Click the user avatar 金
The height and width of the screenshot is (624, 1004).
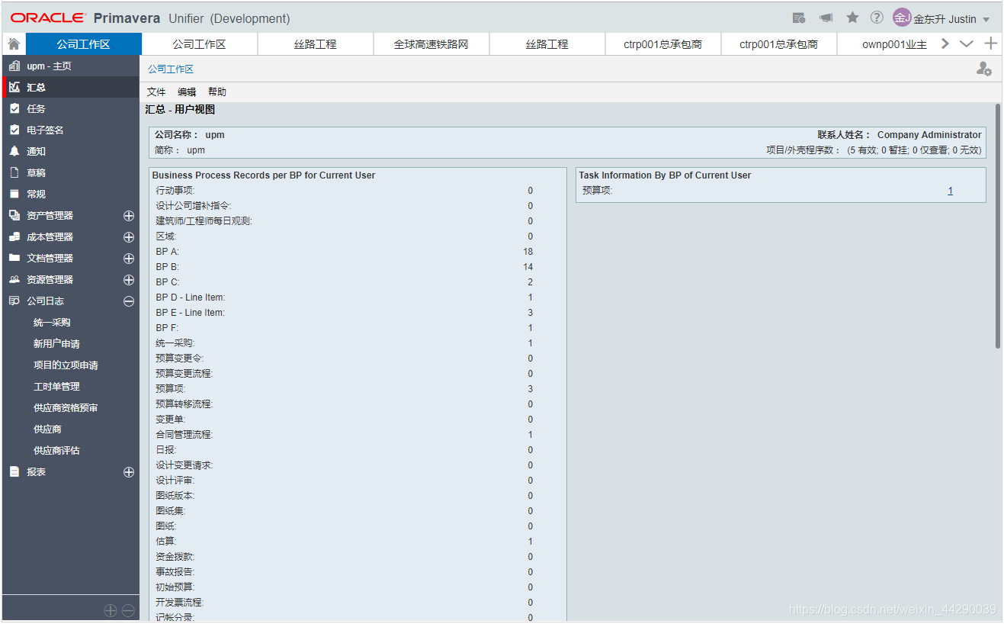[902, 18]
